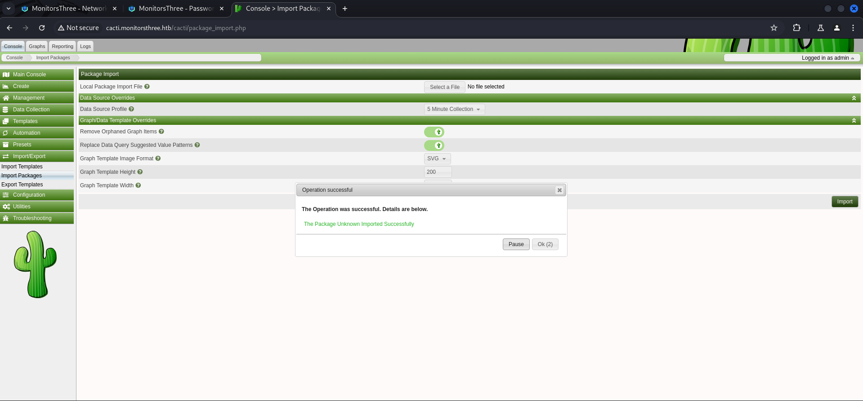Click help icon for Graph Template Image Format

[158, 159]
